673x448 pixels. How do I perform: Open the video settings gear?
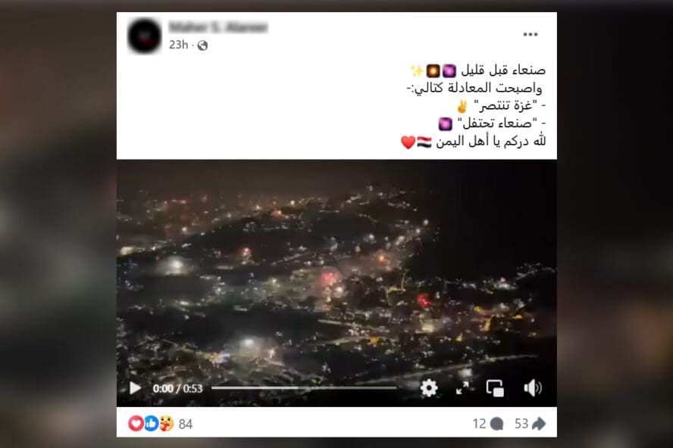[x=429, y=388]
